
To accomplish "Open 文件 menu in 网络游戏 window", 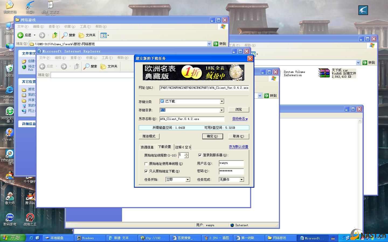I will 23,27.
